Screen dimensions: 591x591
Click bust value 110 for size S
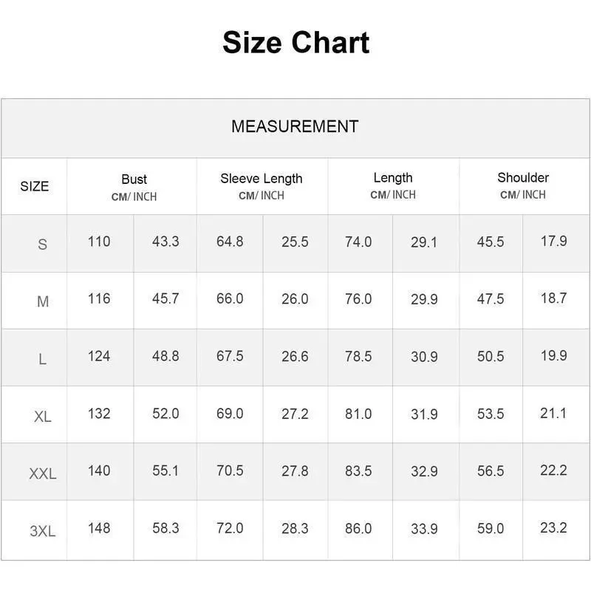(99, 242)
